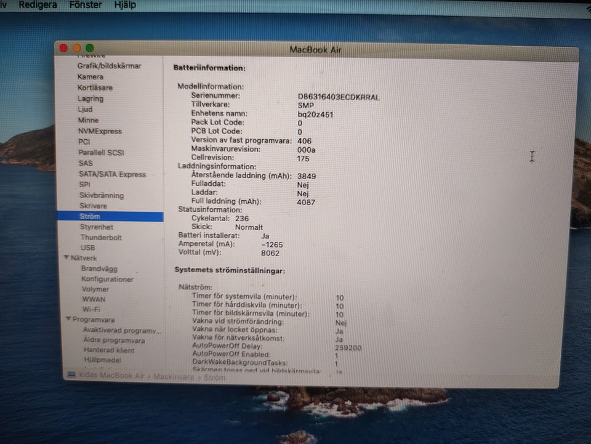Minimize window with yellow button
The image size is (591, 444).
click(x=77, y=48)
